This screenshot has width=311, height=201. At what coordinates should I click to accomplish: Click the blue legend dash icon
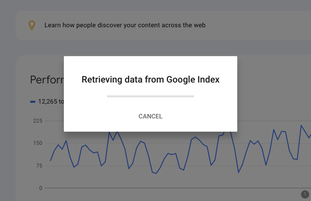click(x=33, y=102)
